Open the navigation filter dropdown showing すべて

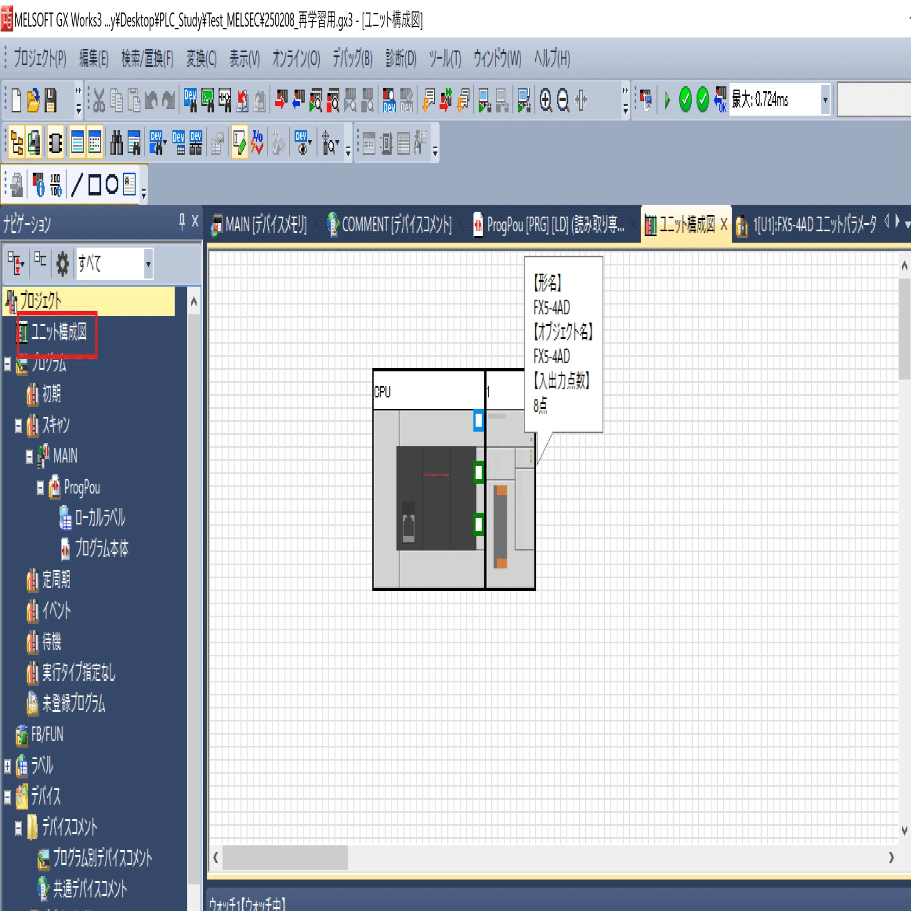pos(148,263)
